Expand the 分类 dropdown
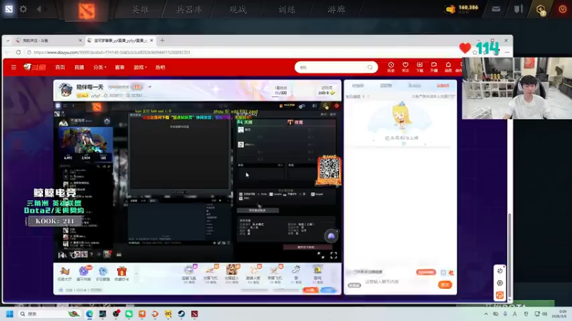 [x=99, y=67]
